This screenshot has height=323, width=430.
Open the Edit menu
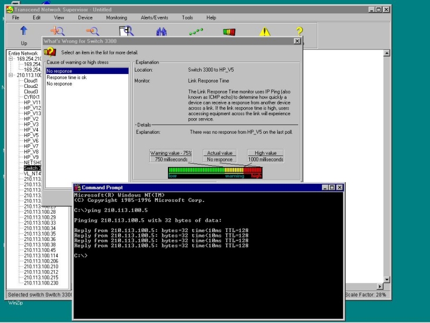[x=37, y=17]
